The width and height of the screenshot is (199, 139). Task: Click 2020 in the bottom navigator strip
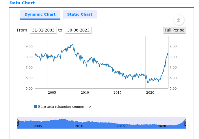pyautogui.click(x=162, y=126)
